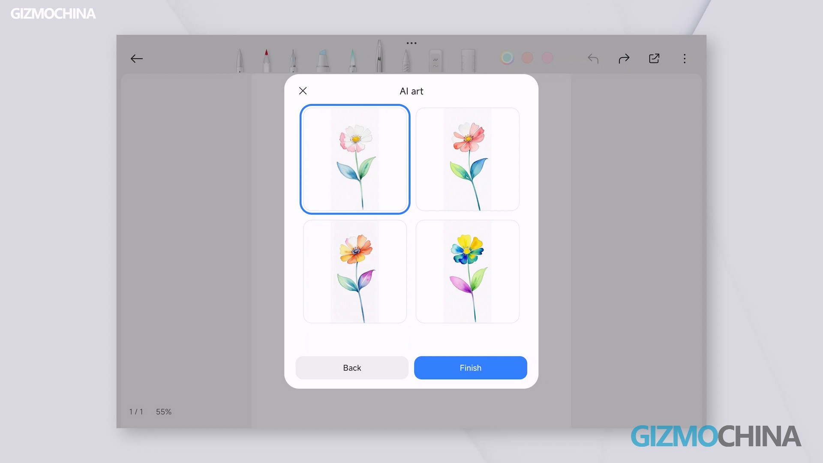823x463 pixels.
Task: Select the ruler tool
Action: pos(468,60)
